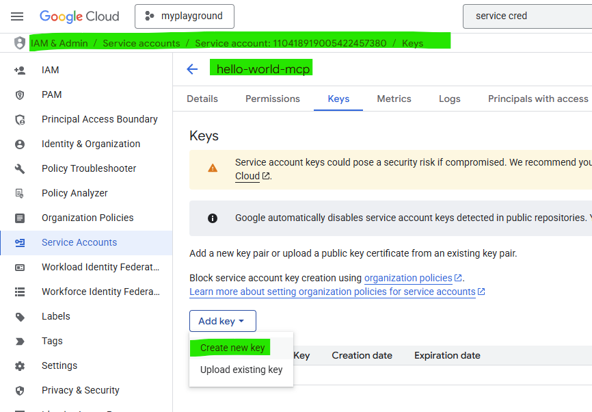Click the Labels tag icon in sidebar
Screen dimensions: 592x412
20,316
